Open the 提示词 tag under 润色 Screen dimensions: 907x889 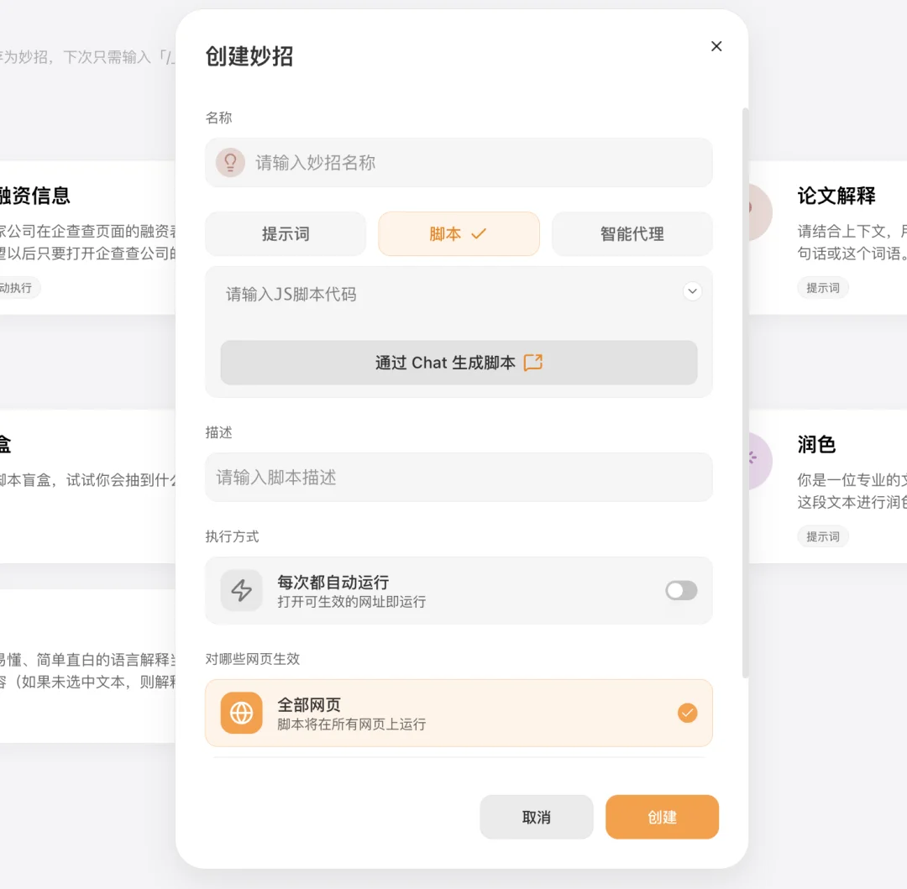823,536
